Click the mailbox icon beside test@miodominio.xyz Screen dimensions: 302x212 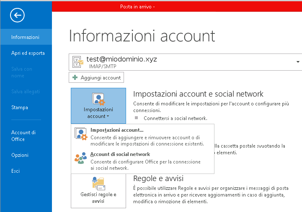click(x=77, y=62)
